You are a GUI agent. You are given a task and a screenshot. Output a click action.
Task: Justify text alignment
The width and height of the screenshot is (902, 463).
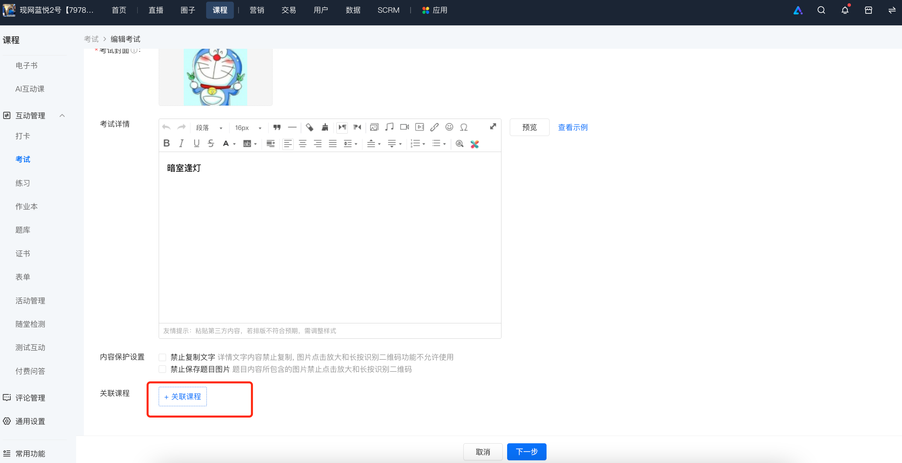click(333, 144)
